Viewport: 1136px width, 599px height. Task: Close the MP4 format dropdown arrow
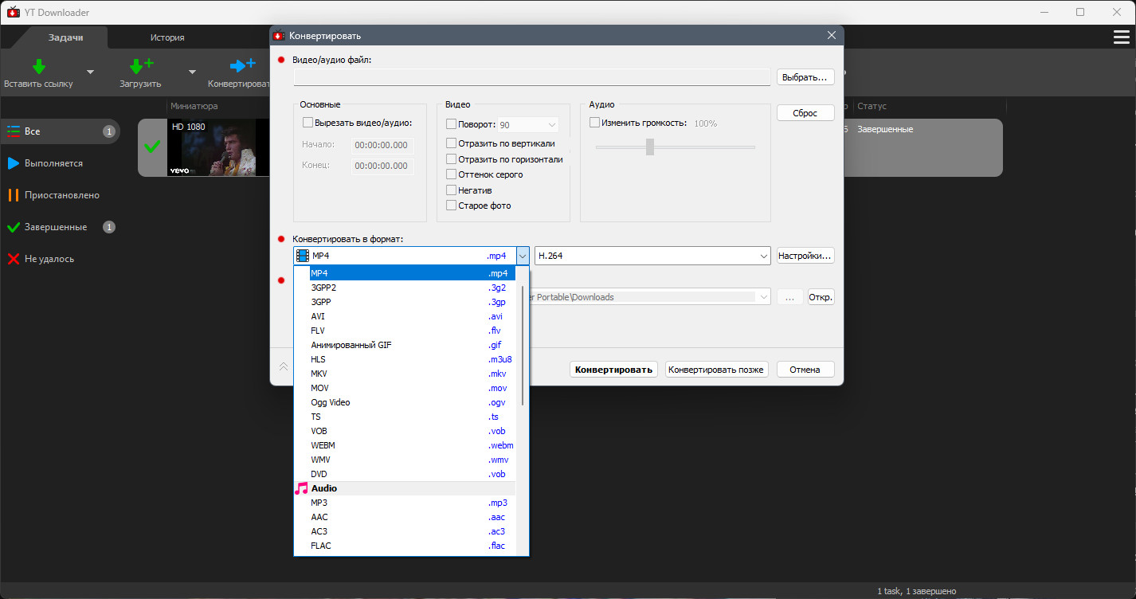pyautogui.click(x=523, y=256)
